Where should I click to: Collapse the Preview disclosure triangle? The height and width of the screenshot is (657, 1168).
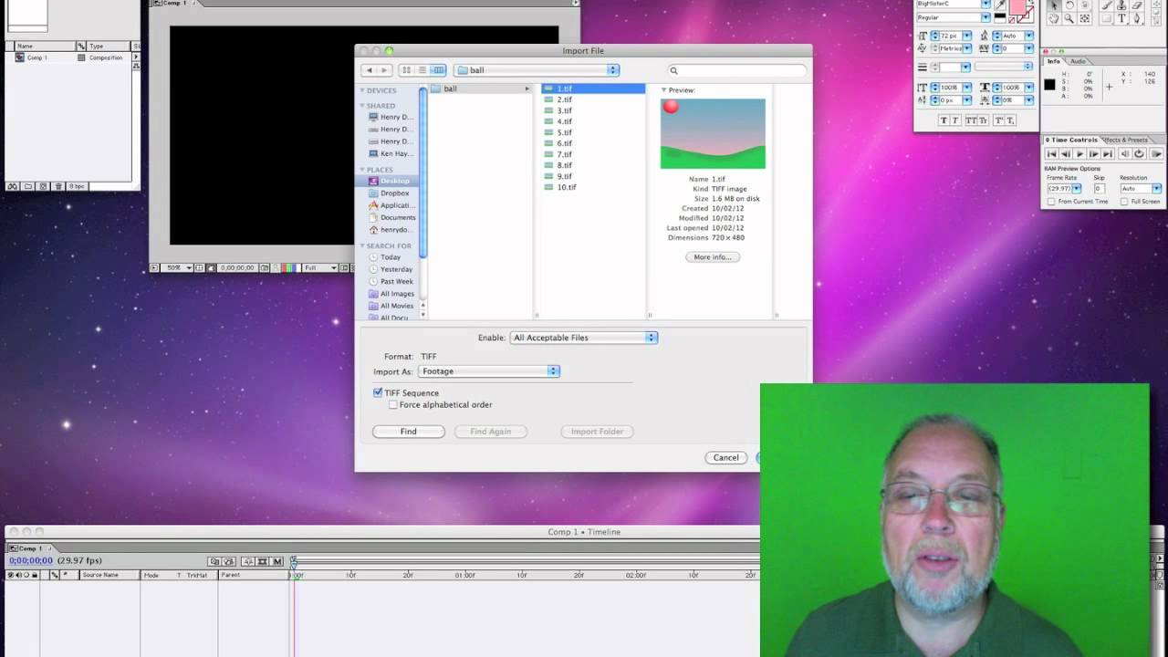pos(664,90)
